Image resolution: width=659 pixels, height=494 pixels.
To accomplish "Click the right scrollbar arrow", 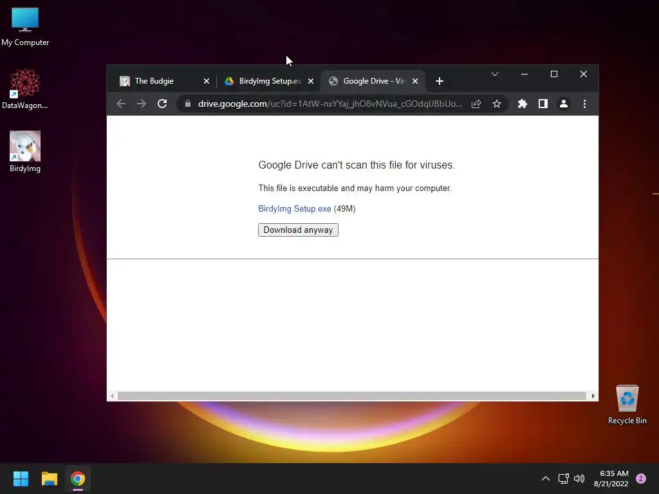I will [x=593, y=396].
